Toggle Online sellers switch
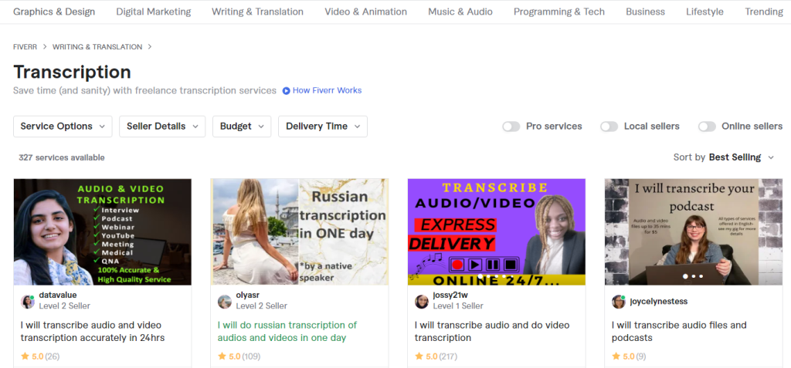Viewport: 791px width, 368px height. coord(707,127)
